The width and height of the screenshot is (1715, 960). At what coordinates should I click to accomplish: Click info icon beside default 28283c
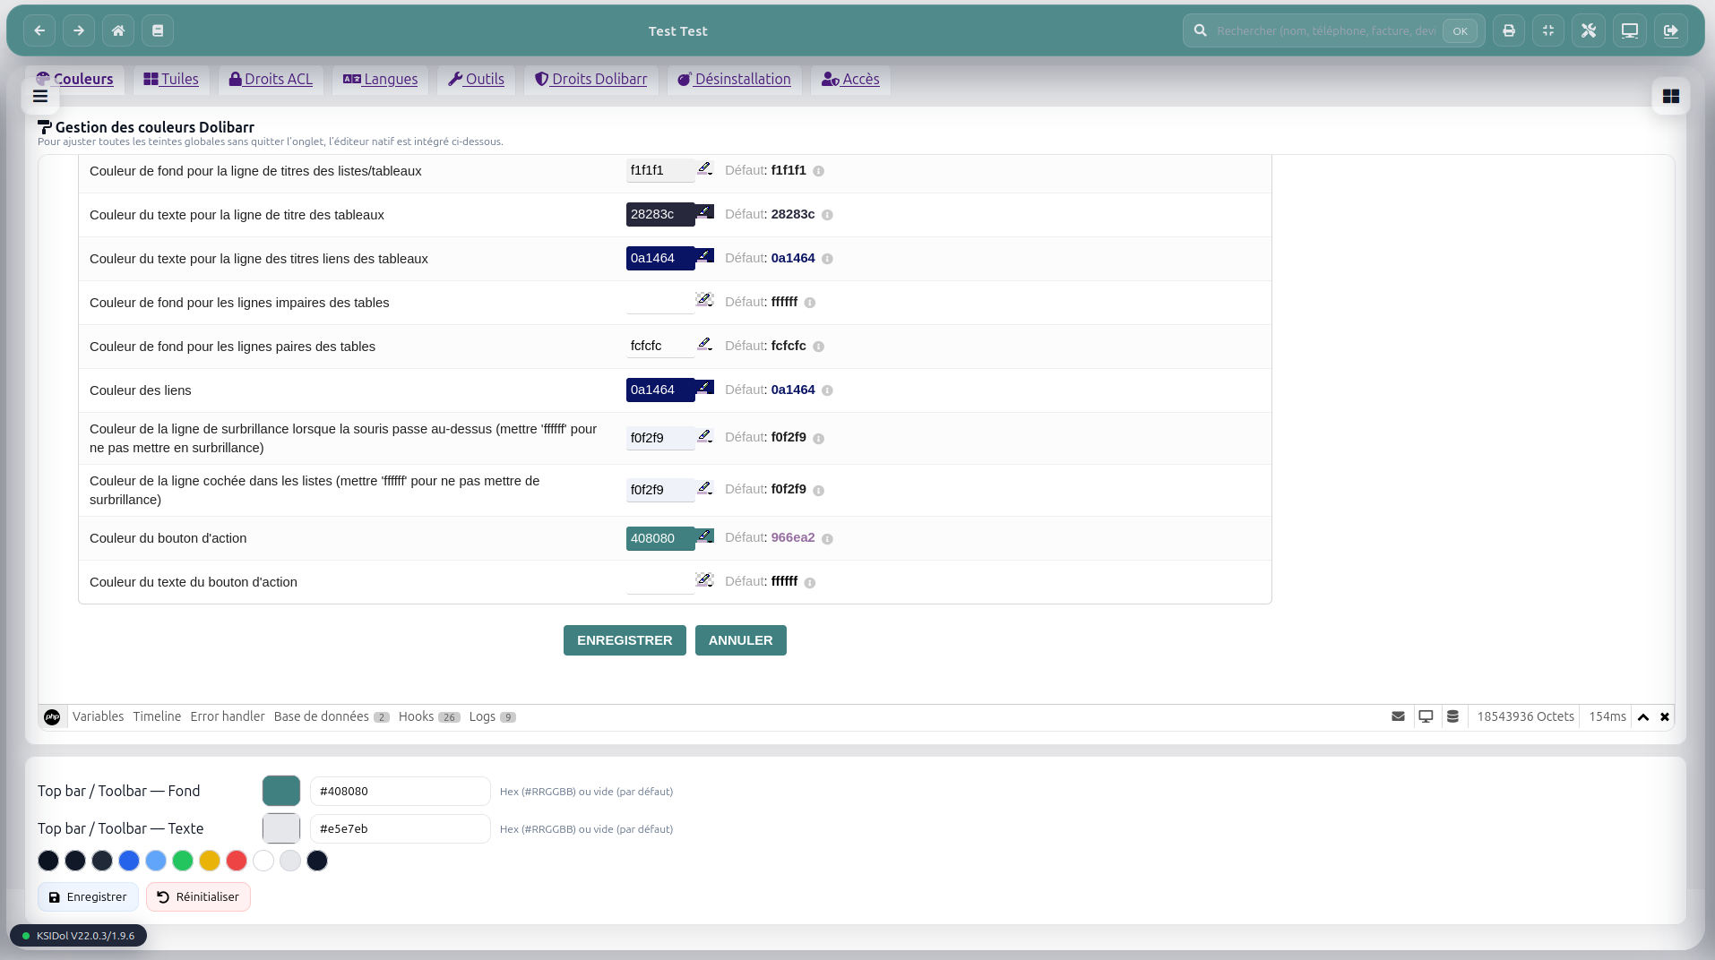pyautogui.click(x=827, y=215)
